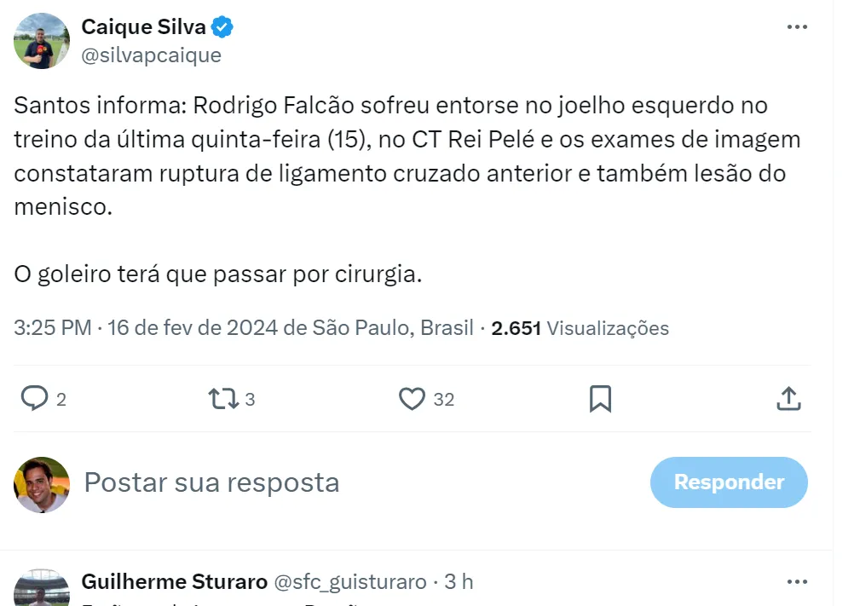
Task: Open more options for Caique Silva's tweet
Action: (797, 26)
